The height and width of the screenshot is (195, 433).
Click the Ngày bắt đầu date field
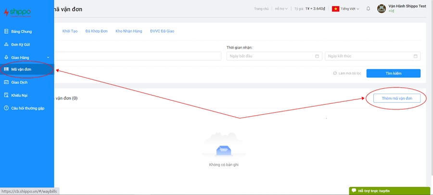pos(273,56)
